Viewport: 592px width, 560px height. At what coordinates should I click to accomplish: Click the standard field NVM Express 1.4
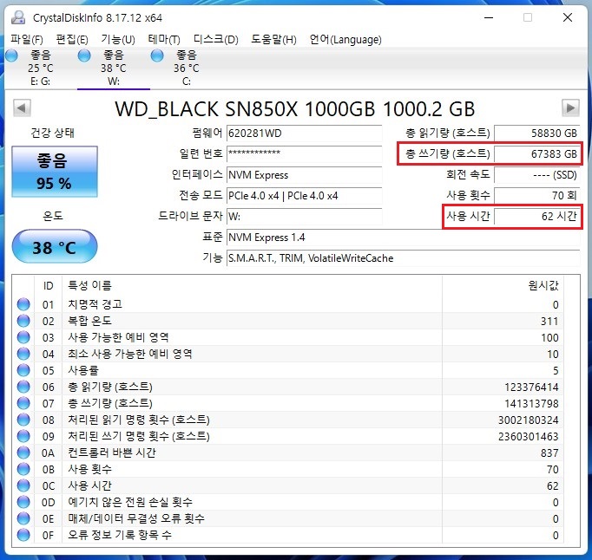(404, 238)
